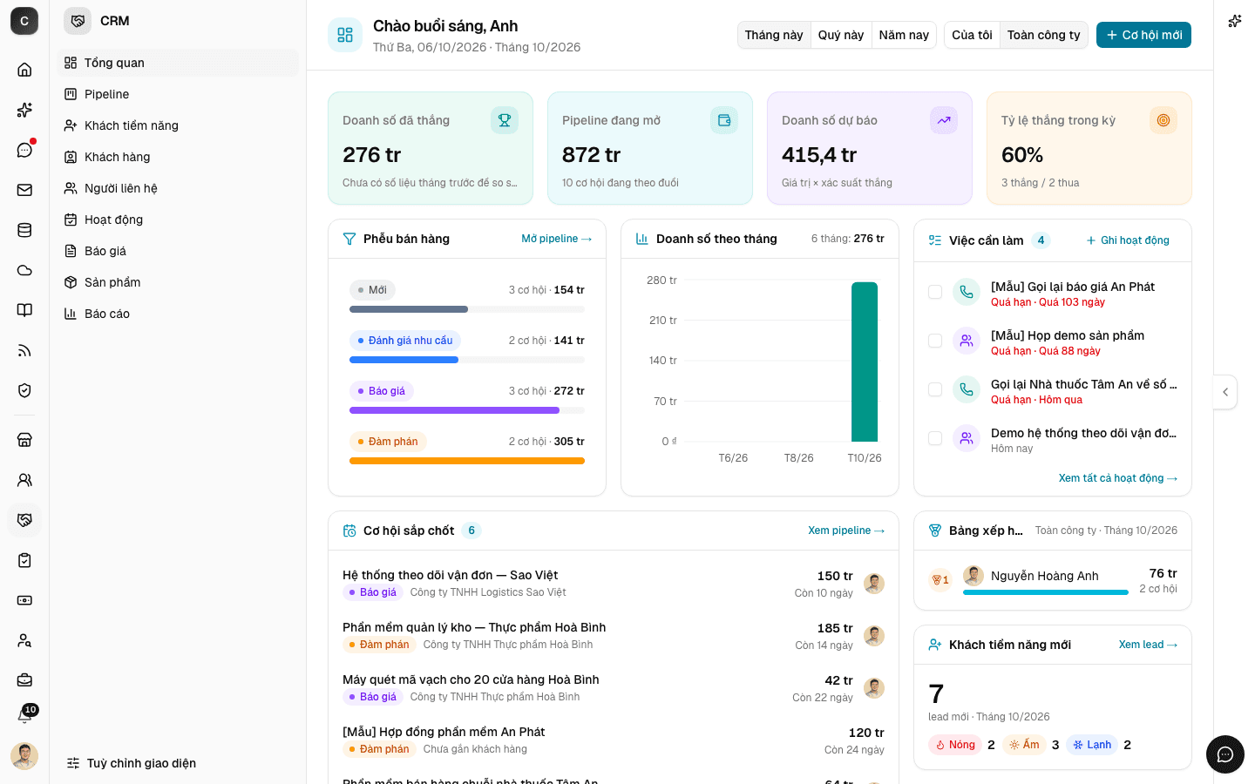
Task: Click the user avatar at the rail bottom
Action: pos(24,756)
